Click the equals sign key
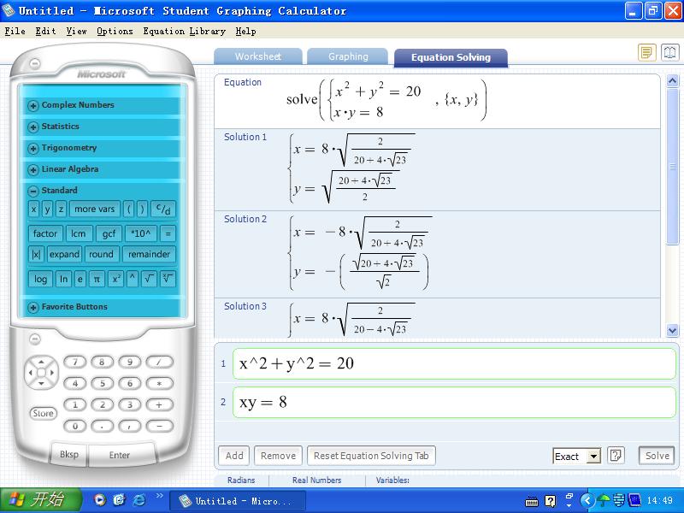Screen dimensions: 684x513 [x=168, y=233]
